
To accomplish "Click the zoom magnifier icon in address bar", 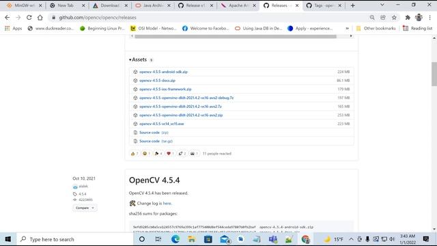I will click(372, 18).
